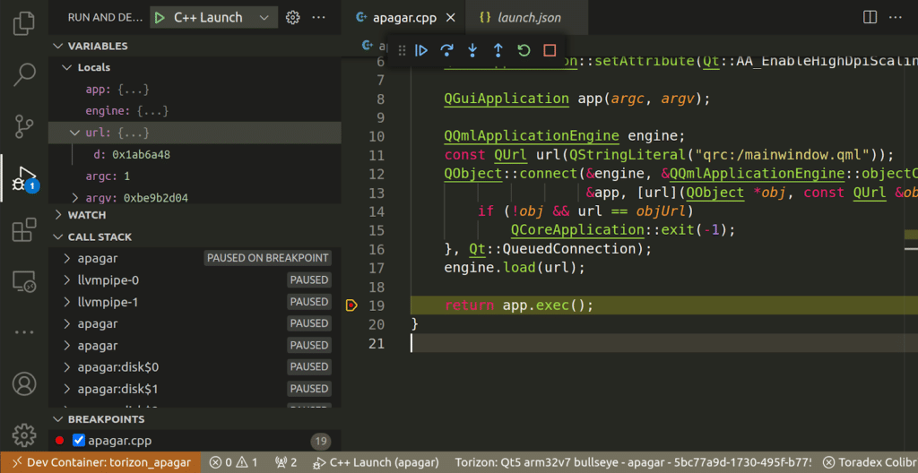This screenshot has height=473, width=918.
Task: Open the Extensions view
Action: pos(24,231)
